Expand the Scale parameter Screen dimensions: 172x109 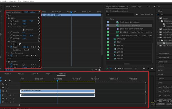pyautogui.click(x=8, y=24)
